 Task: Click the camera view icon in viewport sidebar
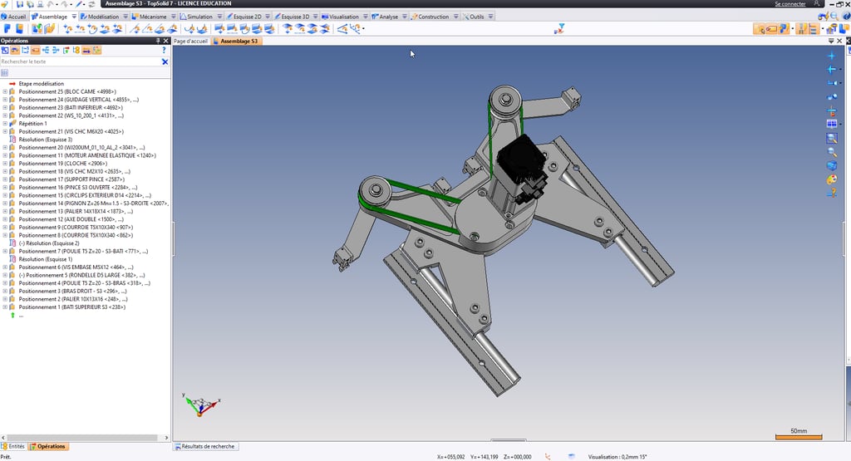click(x=831, y=83)
